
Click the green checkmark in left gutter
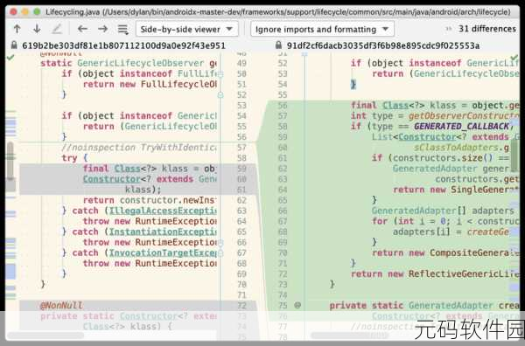(x=10, y=58)
